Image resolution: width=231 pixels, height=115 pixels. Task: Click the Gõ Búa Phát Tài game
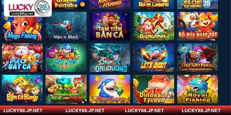point(198,26)
